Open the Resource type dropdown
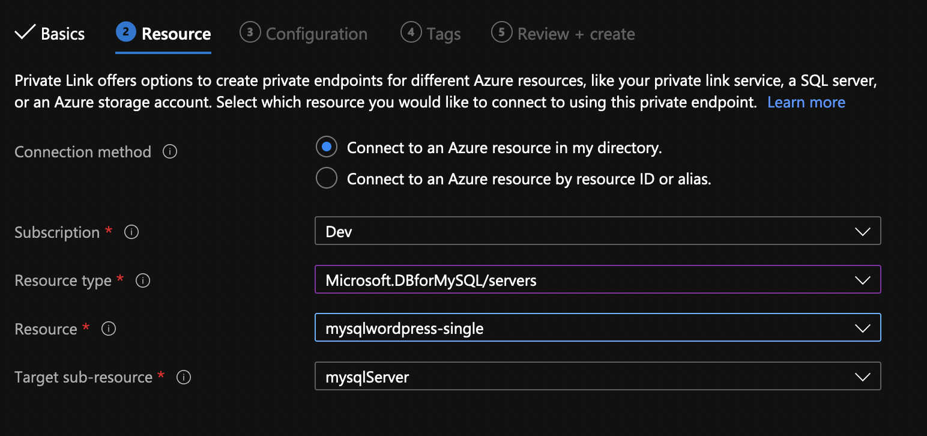The width and height of the screenshot is (927, 436). pos(597,279)
